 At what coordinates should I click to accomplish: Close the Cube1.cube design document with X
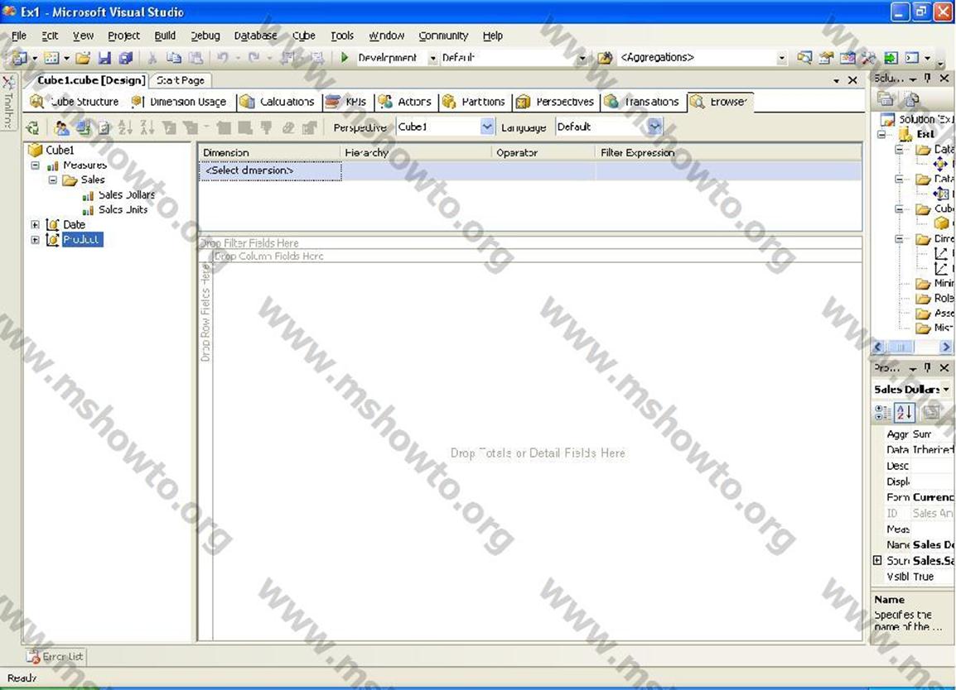pos(852,80)
